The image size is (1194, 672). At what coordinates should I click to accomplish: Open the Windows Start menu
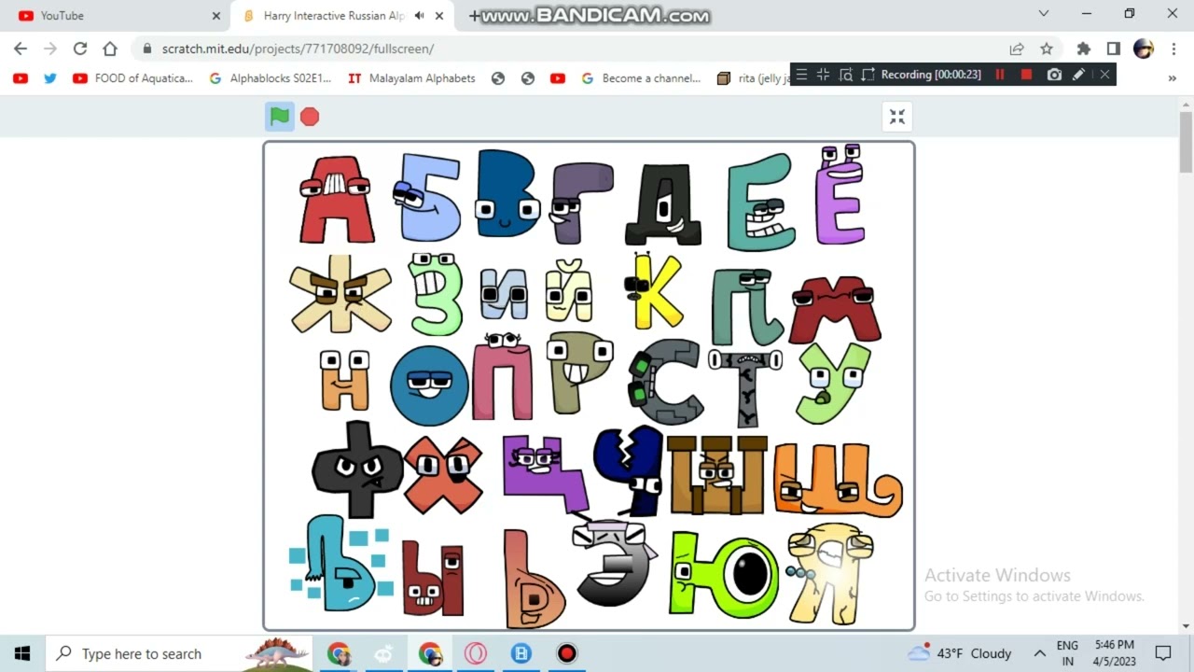tap(22, 653)
